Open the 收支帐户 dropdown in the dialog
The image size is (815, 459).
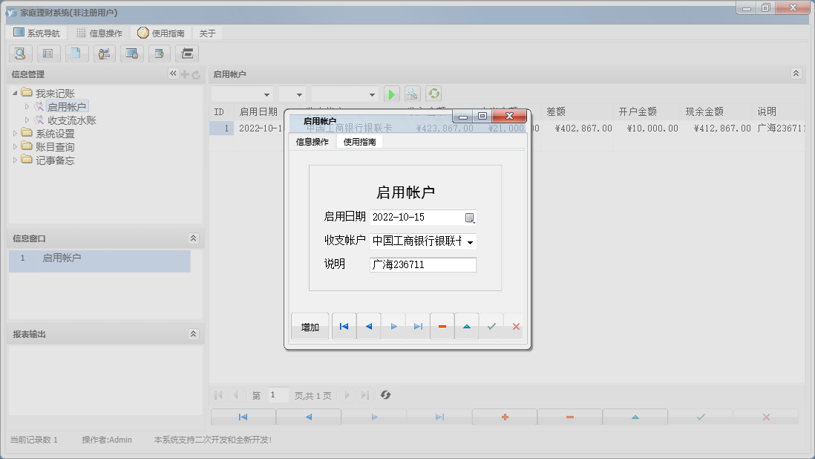pyautogui.click(x=472, y=242)
